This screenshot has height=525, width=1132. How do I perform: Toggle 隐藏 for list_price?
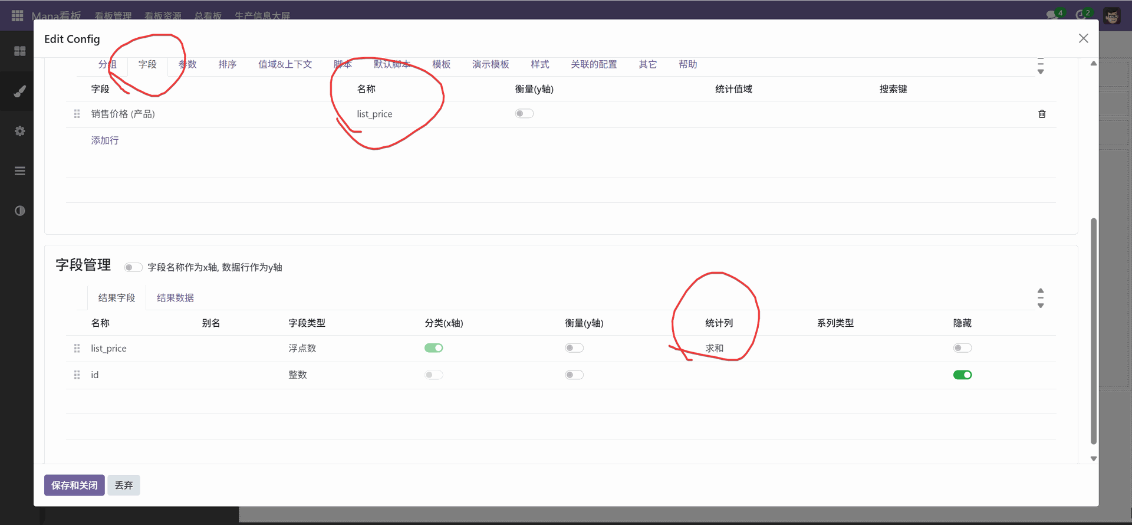click(962, 348)
